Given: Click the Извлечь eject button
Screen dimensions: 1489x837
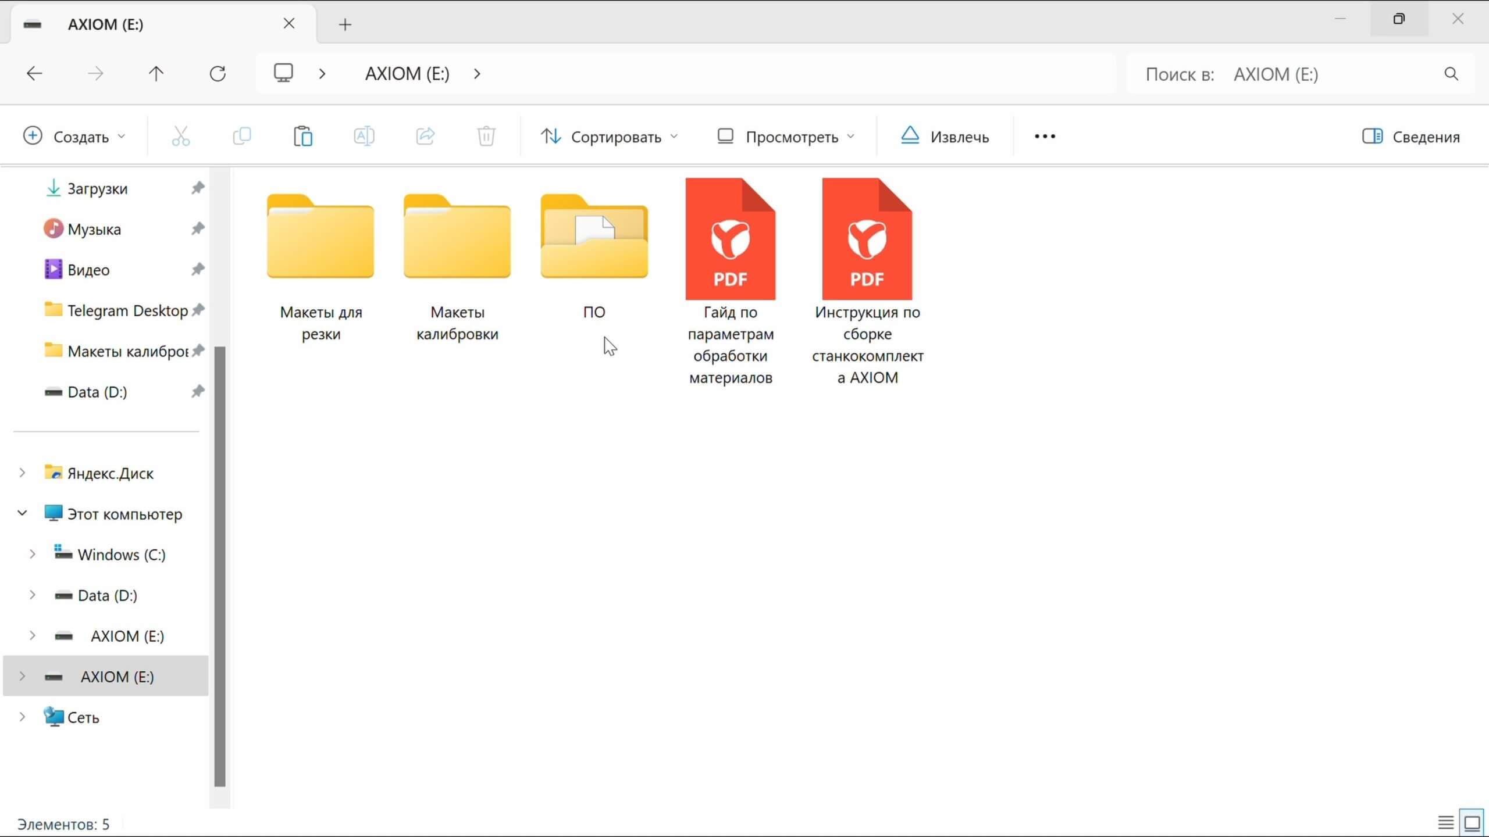Looking at the screenshot, I should tap(945, 137).
